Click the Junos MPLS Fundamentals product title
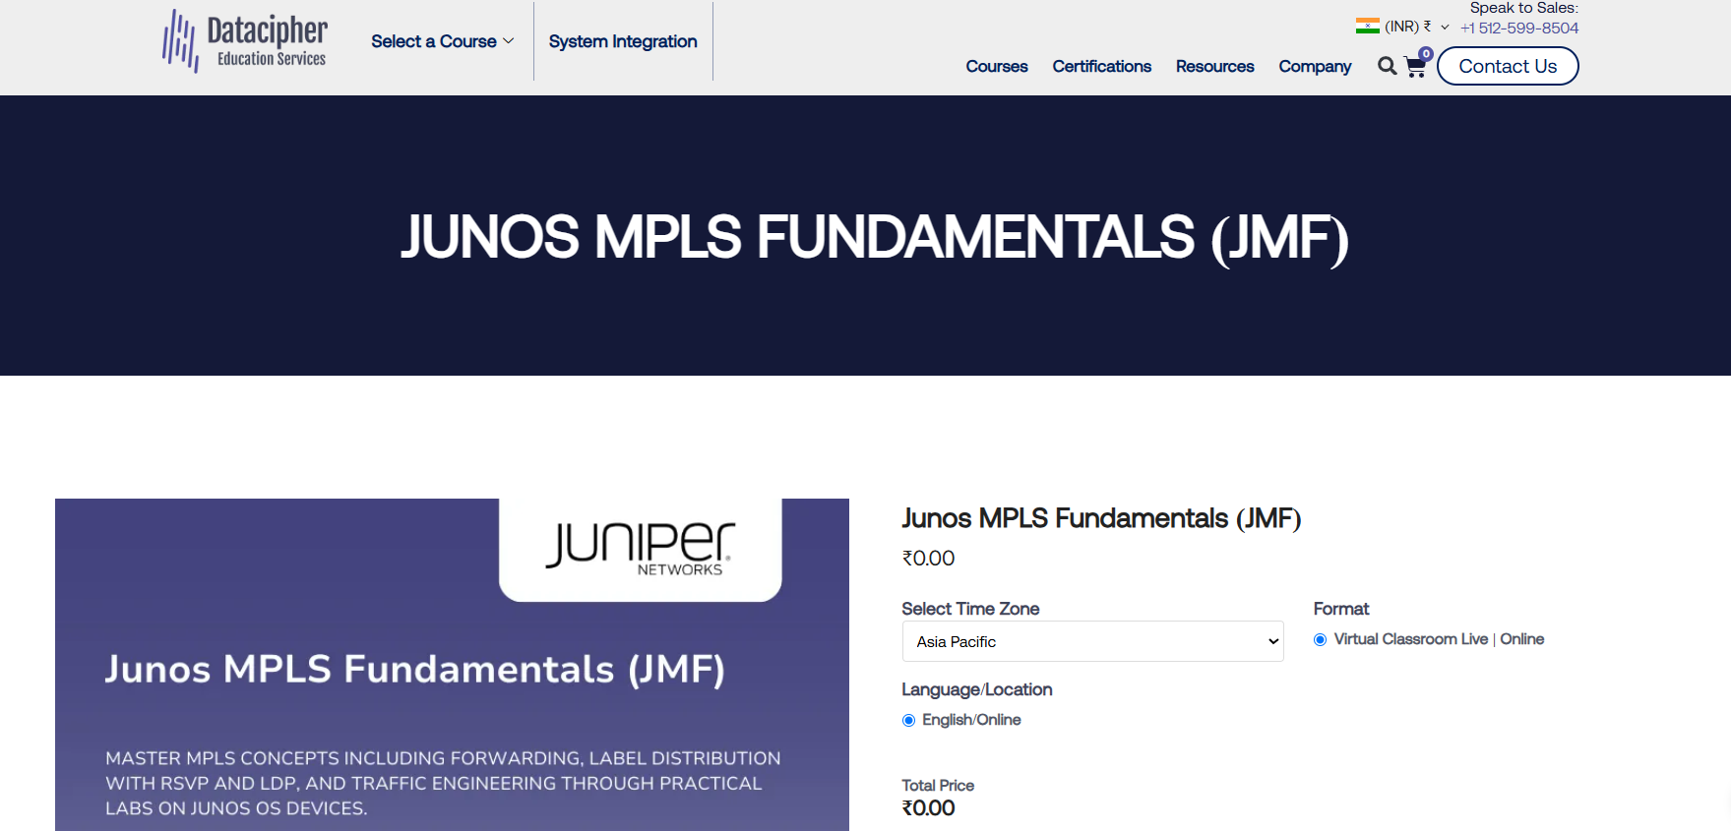 [x=1101, y=518]
